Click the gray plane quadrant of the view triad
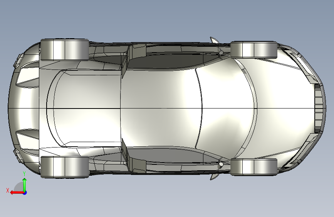 (19, 187)
